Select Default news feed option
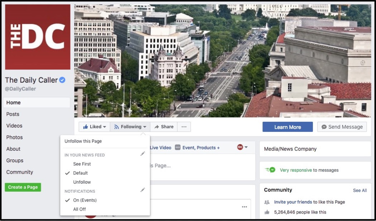This screenshot has height=221, width=376. click(80, 173)
